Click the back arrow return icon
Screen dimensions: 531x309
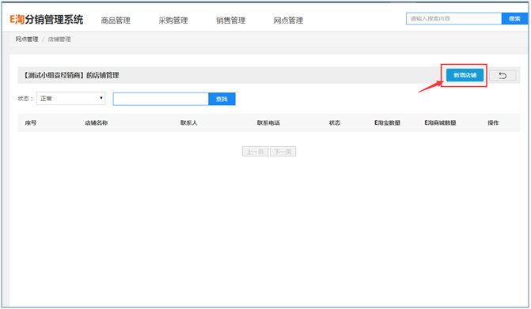tap(503, 75)
